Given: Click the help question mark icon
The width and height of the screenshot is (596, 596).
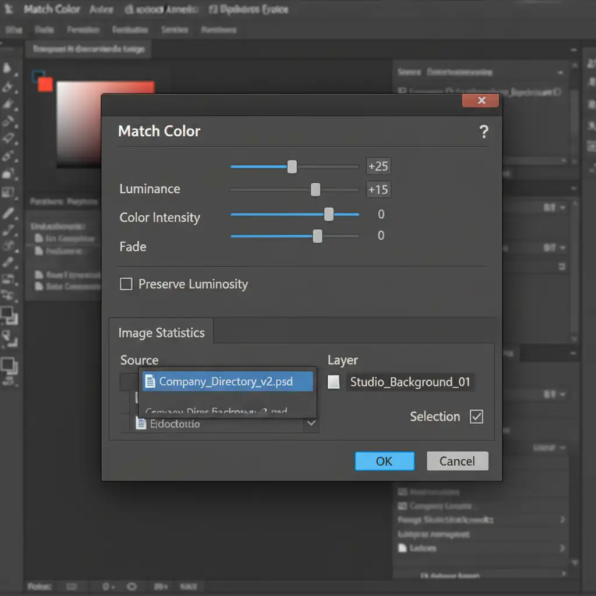Looking at the screenshot, I should [483, 132].
